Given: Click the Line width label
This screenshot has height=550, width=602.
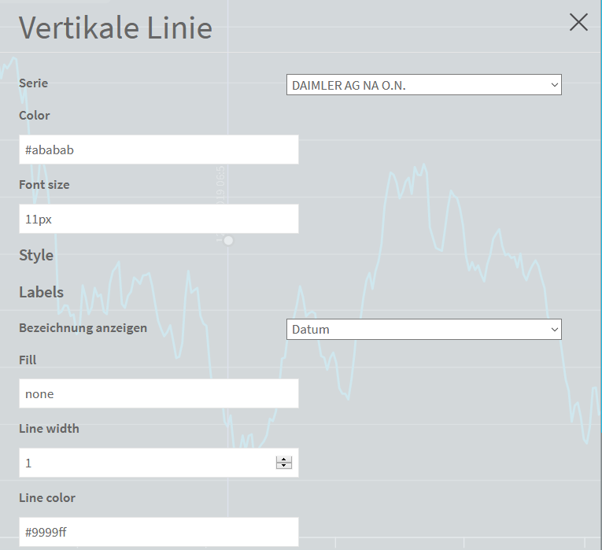Looking at the screenshot, I should (x=49, y=429).
